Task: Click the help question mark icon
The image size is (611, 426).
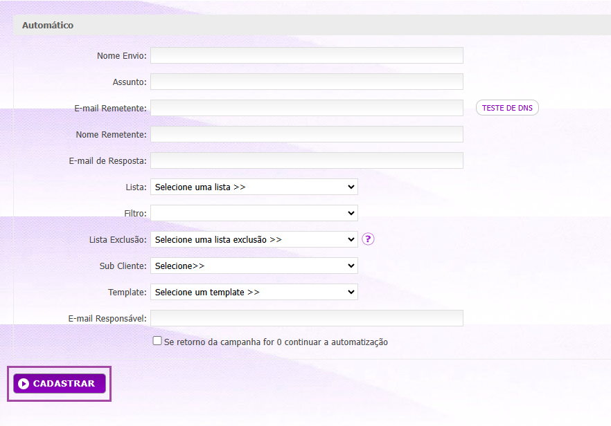Action: coord(368,239)
